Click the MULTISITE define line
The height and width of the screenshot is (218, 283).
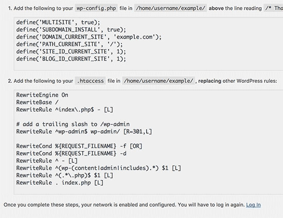click(x=58, y=22)
